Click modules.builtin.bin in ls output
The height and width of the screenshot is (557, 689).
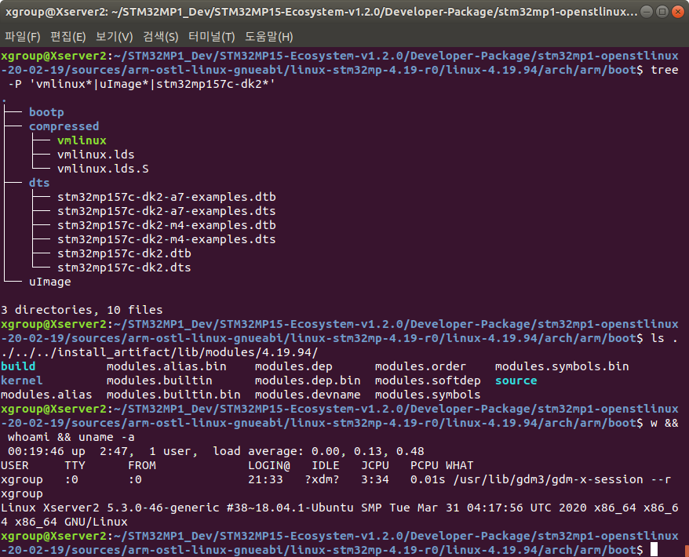click(173, 395)
